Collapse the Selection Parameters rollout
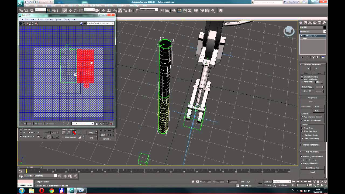Image resolution: width=345 pixels, height=194 pixels. pos(312,65)
